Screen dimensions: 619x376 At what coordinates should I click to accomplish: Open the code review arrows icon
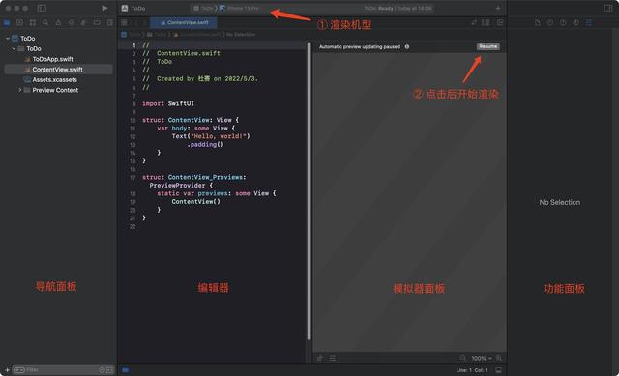pyautogui.click(x=474, y=22)
